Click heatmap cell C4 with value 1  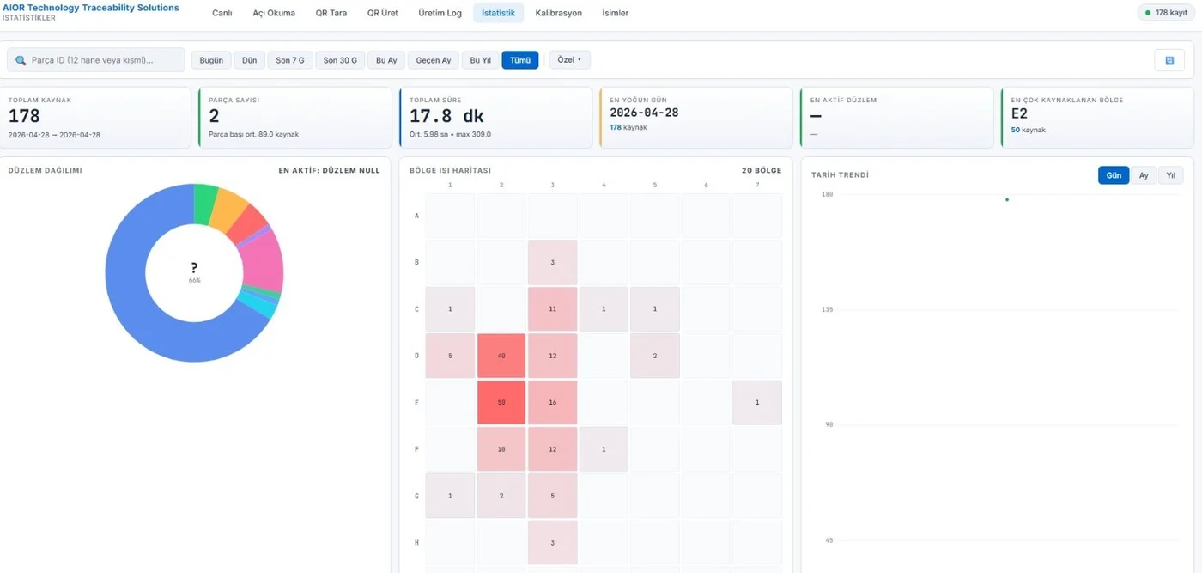(604, 308)
